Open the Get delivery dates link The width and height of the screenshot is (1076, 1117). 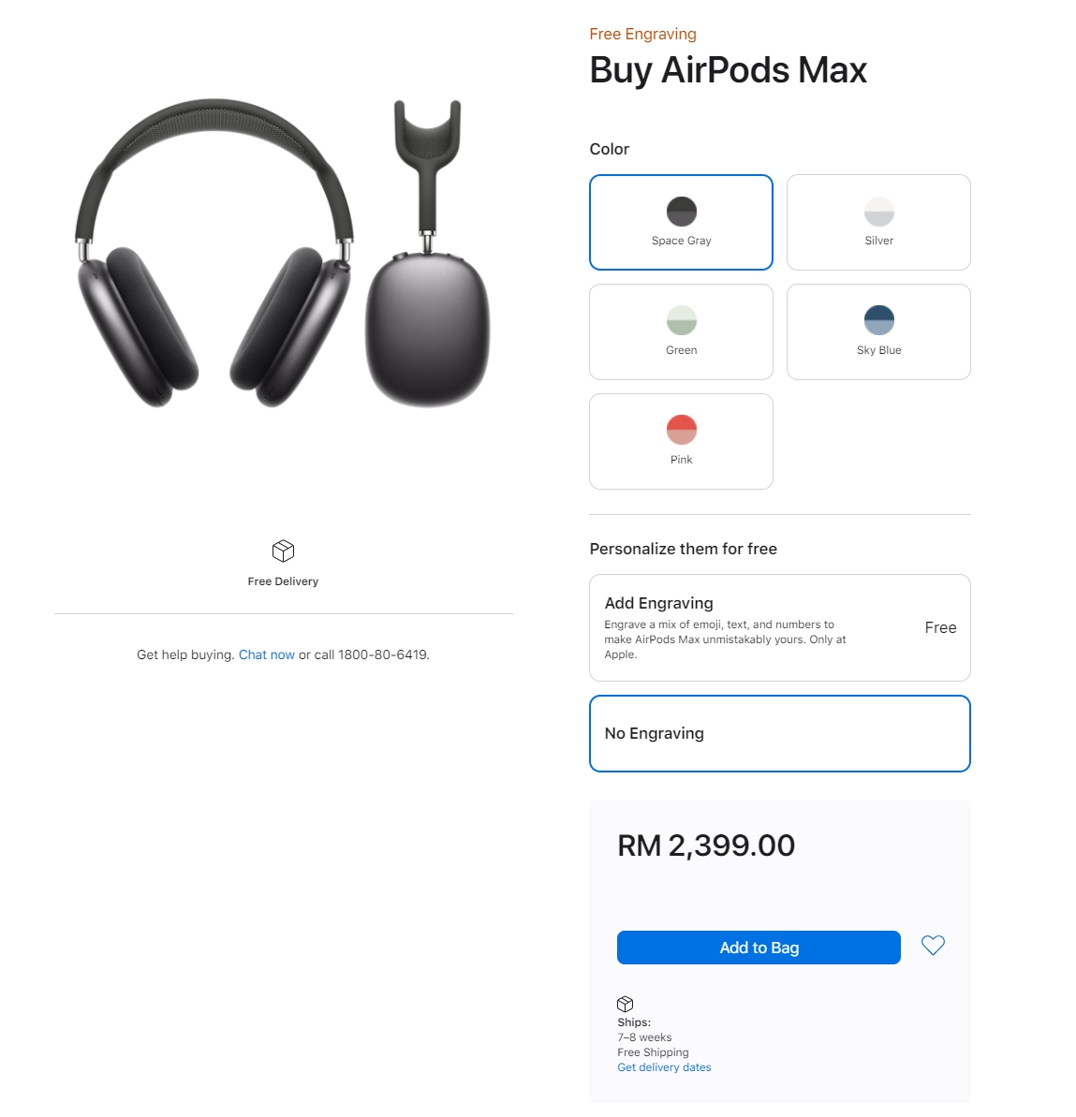point(664,1067)
